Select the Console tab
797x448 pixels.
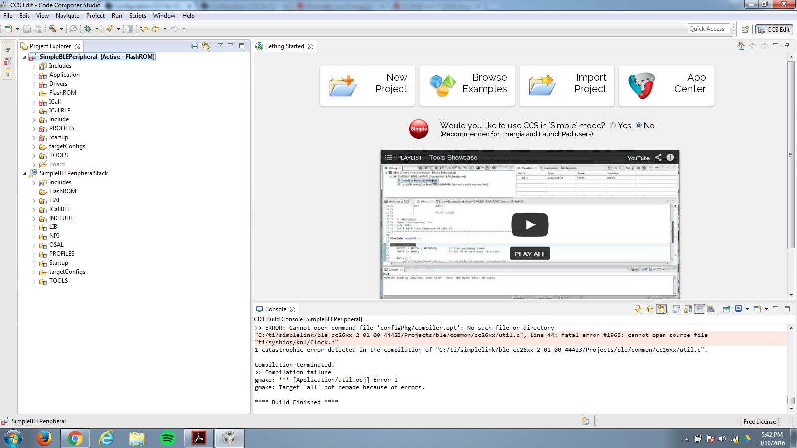tap(275, 309)
